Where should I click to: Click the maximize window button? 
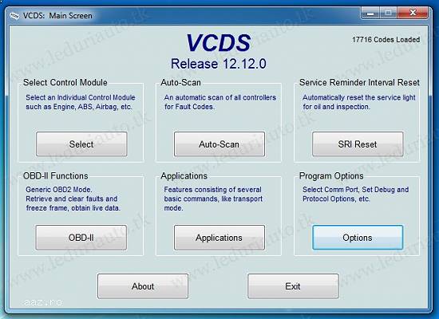pos(388,13)
